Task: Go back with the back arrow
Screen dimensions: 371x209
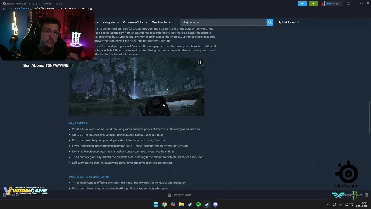Action: click(4, 9)
